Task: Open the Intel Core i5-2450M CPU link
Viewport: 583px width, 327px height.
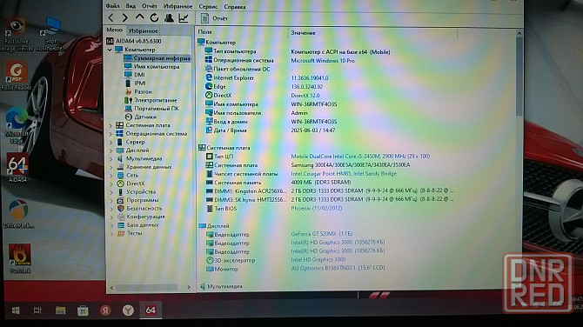Action: tap(360, 157)
